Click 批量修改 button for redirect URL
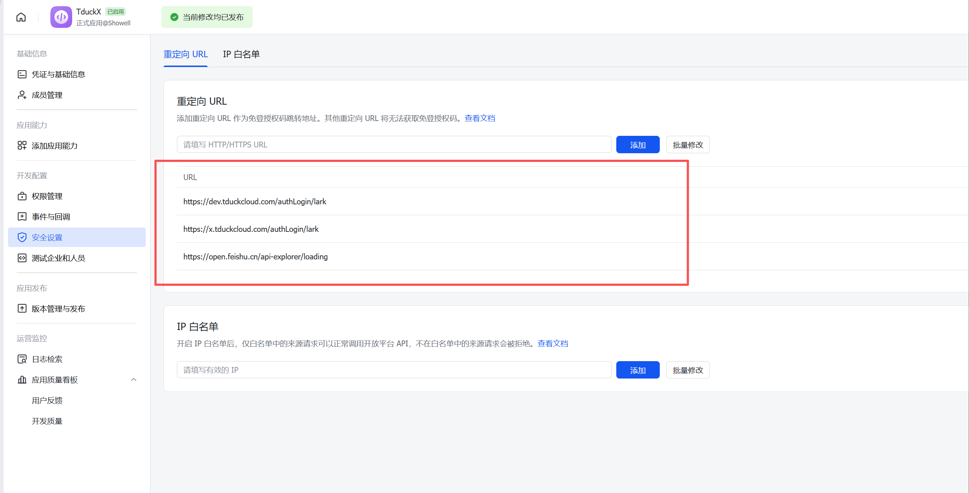The image size is (969, 493). [x=688, y=145]
